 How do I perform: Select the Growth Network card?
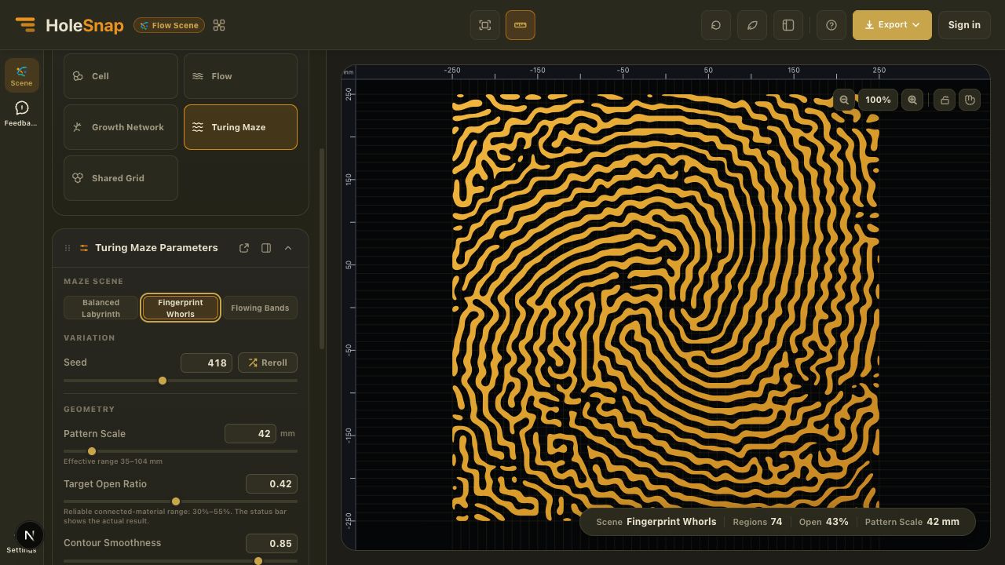coord(121,127)
